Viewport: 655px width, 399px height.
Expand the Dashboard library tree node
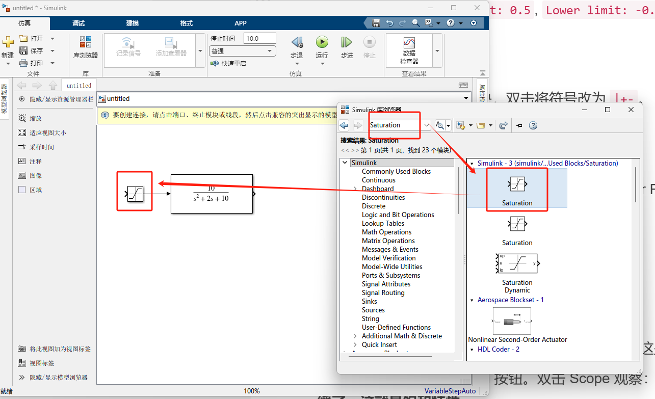click(355, 189)
